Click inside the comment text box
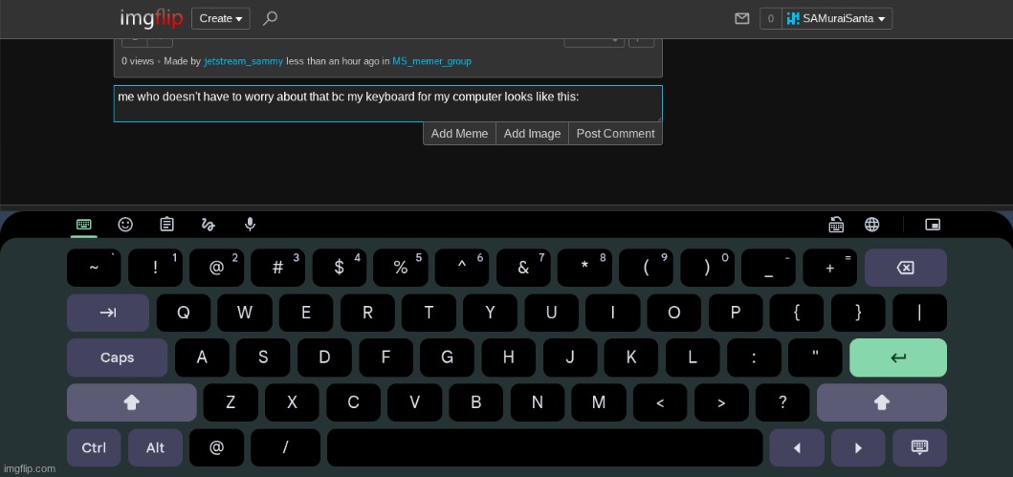This screenshot has width=1013, height=477. pos(387,103)
